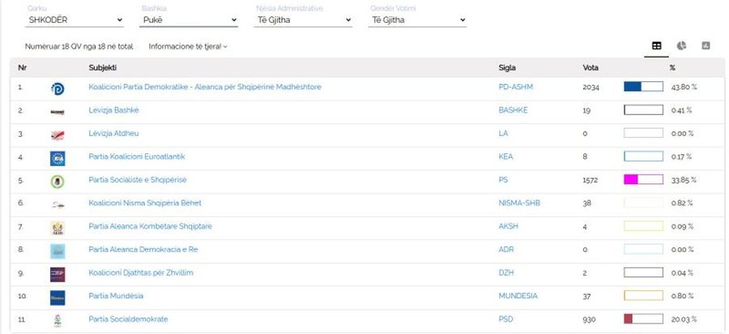Click the 43.80 % value
Screen dimensions: 729x334
[x=684, y=88]
